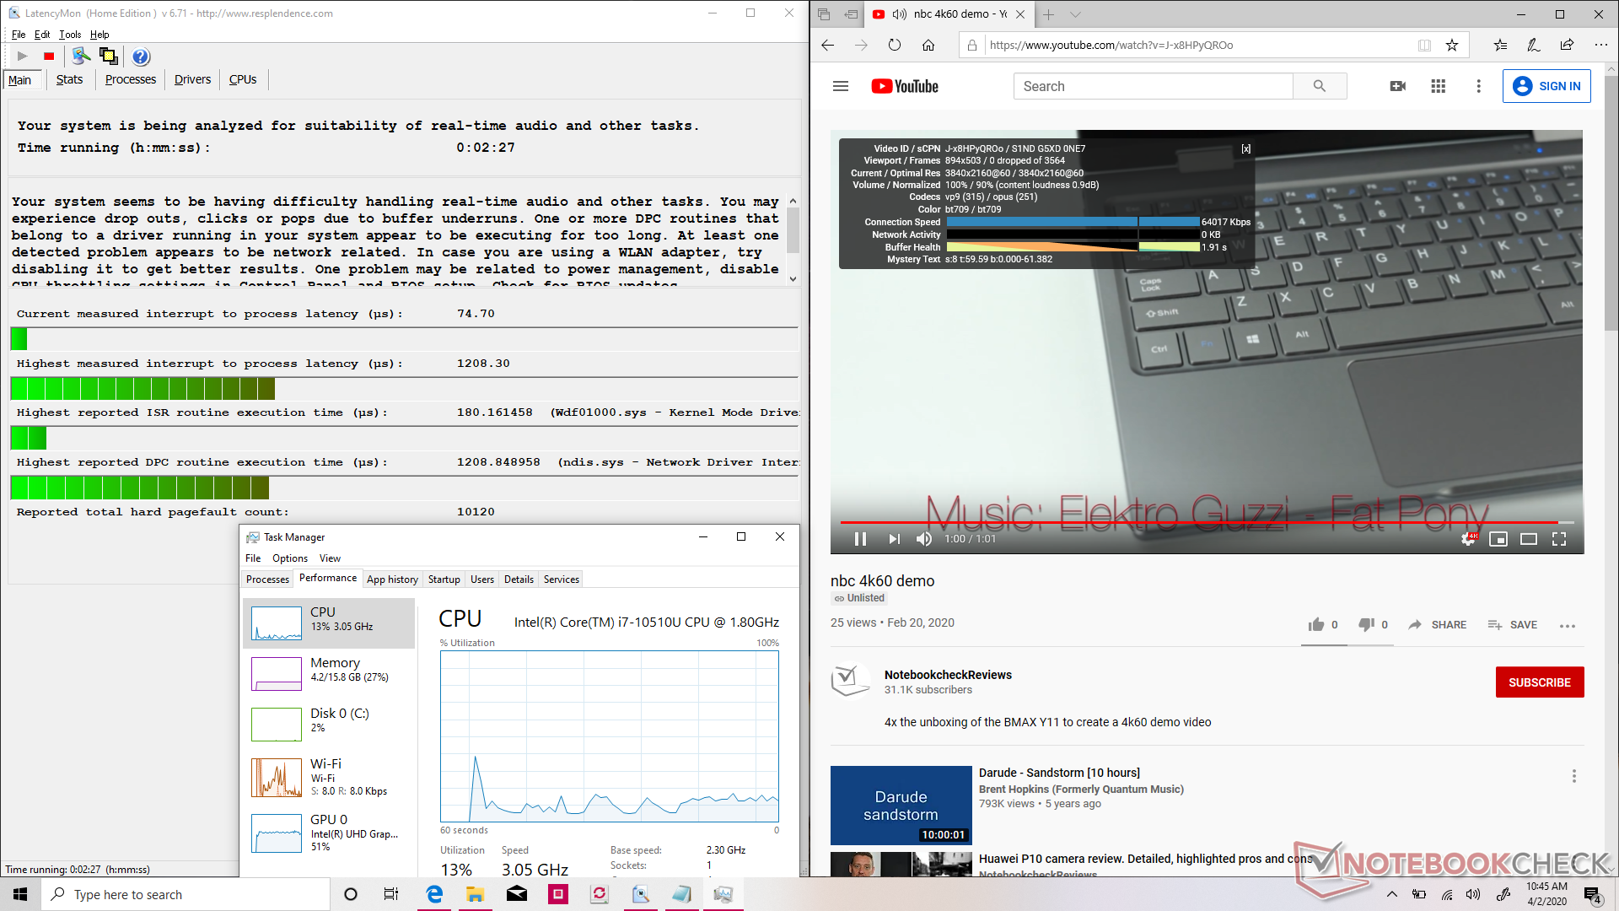Open LatencyMon Stats tab
The height and width of the screenshot is (911, 1619).
pyautogui.click(x=69, y=79)
